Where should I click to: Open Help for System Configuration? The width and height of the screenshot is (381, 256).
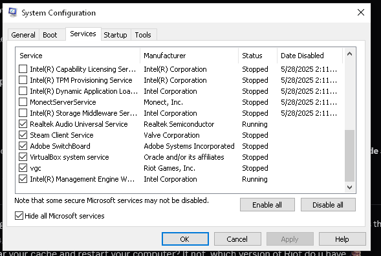tap(342, 239)
